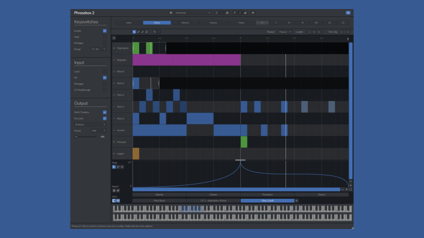Click the plus icon next to Filter Cutoff
The width and height of the screenshot is (424, 238).
[297, 201]
